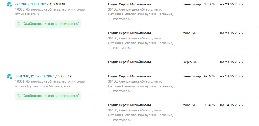259x126 pixels.
Task: Select Рудик Сергій Михайлович in the Керівник row
Action: (x=129, y=62)
